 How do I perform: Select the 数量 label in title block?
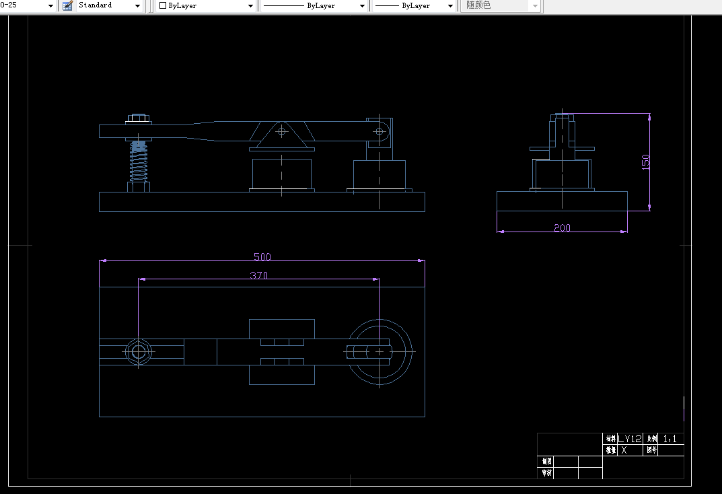(x=610, y=450)
